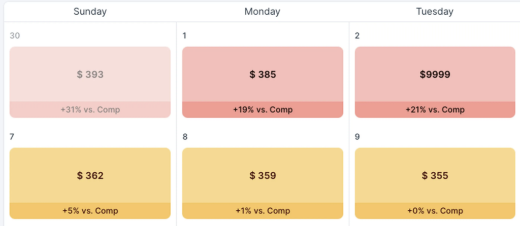Click the Sunday column header
This screenshot has height=226, width=520.
point(90,12)
